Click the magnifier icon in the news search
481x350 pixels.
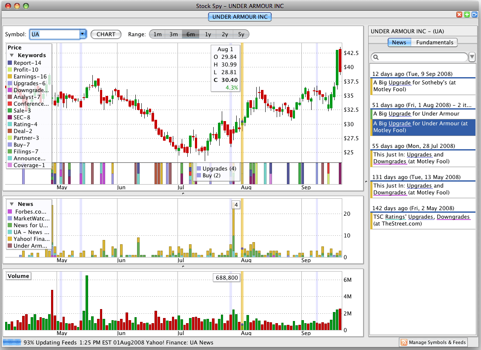pyautogui.click(x=376, y=57)
